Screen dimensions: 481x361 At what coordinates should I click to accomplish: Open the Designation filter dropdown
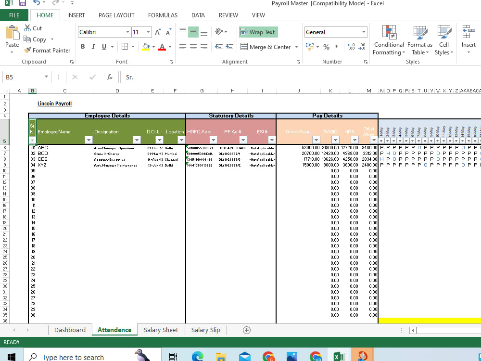(x=137, y=140)
